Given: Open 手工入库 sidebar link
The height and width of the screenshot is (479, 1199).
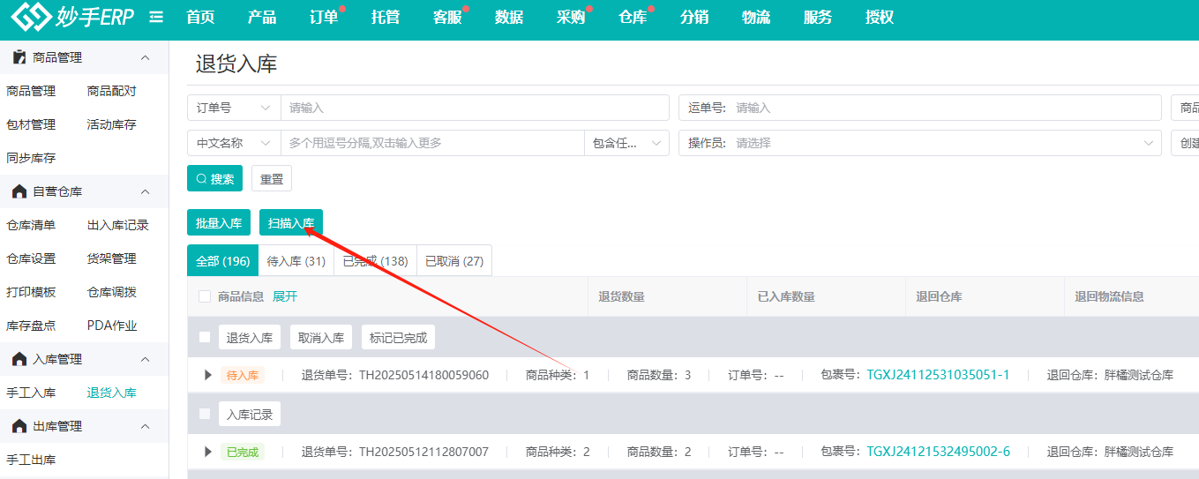Looking at the screenshot, I should click(x=31, y=393).
